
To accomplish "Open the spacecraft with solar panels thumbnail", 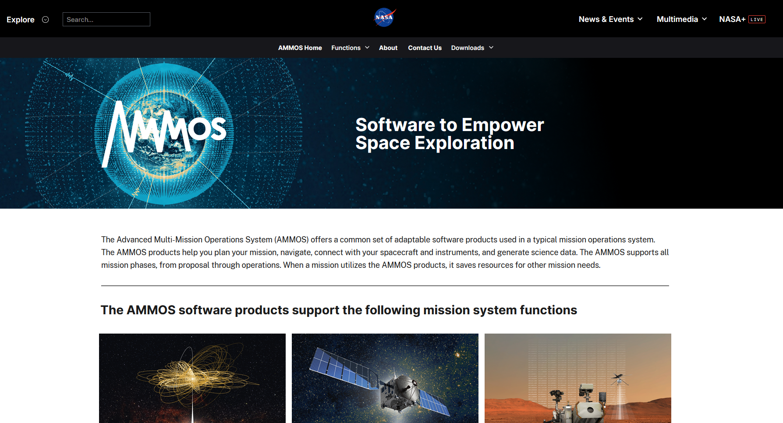I will point(385,378).
